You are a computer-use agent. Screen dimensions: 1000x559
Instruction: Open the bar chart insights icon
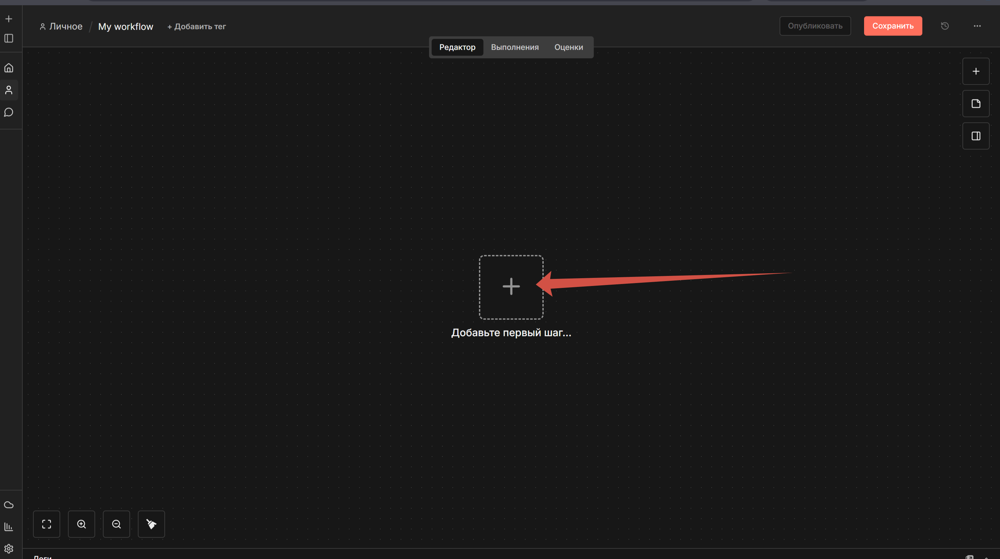(8, 527)
